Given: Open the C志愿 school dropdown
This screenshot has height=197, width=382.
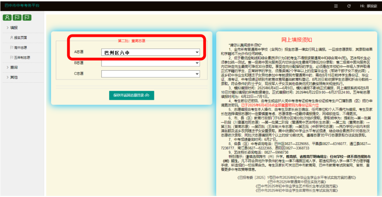Looking at the screenshot, I should [x=150, y=74].
